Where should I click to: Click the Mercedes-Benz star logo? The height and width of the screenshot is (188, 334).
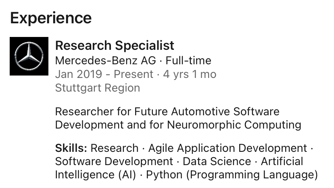coord(29,56)
